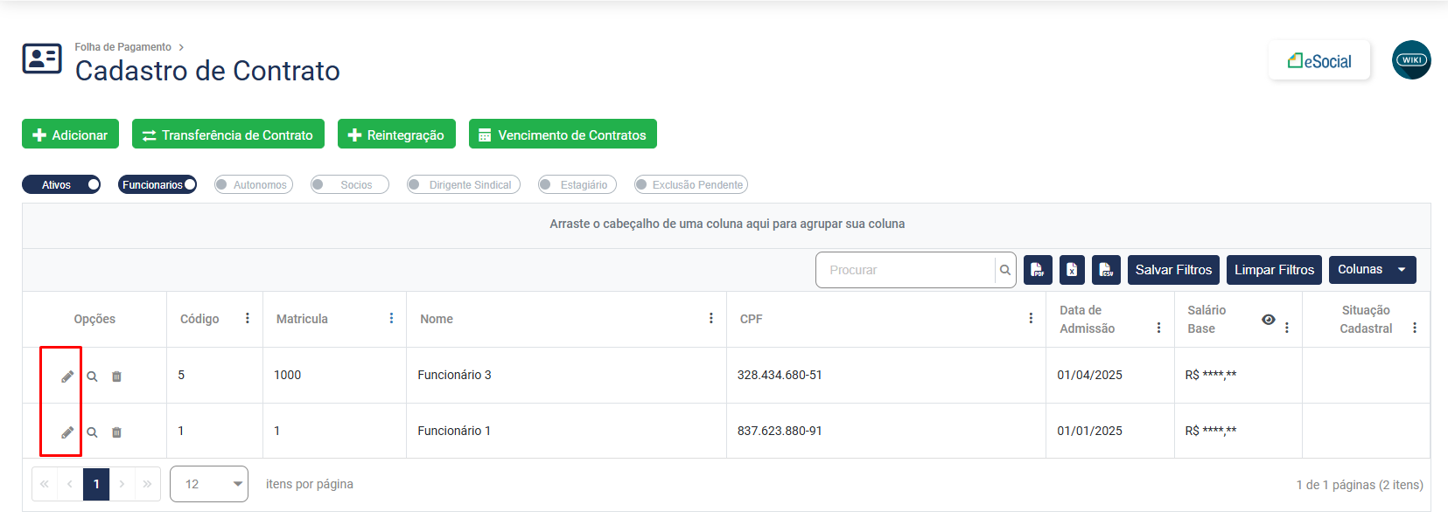
Task: Open the Colunas dropdown
Action: [1371, 270]
